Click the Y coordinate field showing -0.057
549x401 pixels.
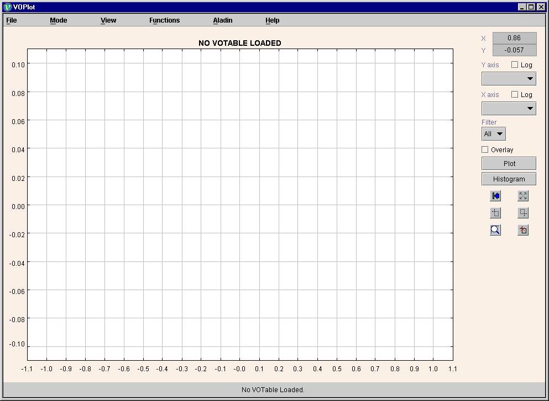[x=514, y=50]
